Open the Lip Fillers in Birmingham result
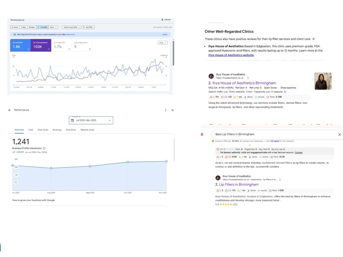The height and width of the screenshot is (257, 343). click(239, 185)
